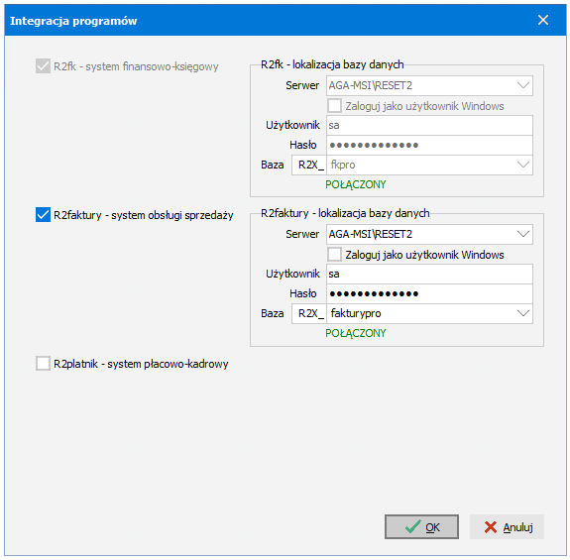Expand the R2faktury Serwer dropdown arrow

point(523,234)
